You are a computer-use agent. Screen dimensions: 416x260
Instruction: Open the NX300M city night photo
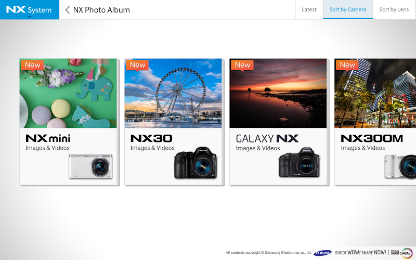[x=375, y=93]
